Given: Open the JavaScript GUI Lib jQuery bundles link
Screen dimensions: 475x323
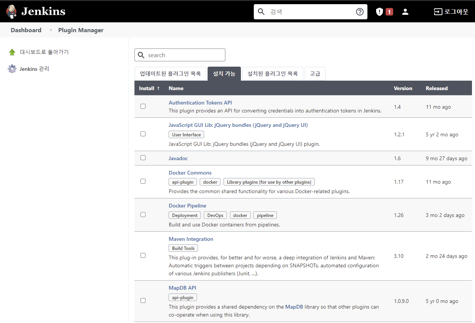Looking at the screenshot, I should (238, 125).
